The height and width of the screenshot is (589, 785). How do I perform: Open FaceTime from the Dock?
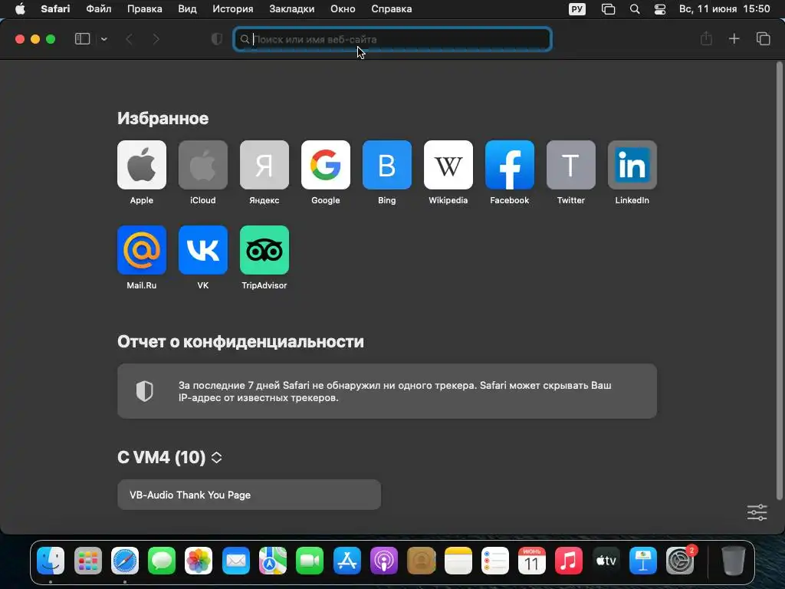310,561
